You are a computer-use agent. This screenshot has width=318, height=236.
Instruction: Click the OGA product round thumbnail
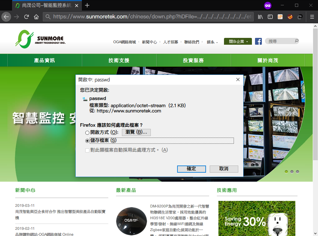(x=132, y=221)
